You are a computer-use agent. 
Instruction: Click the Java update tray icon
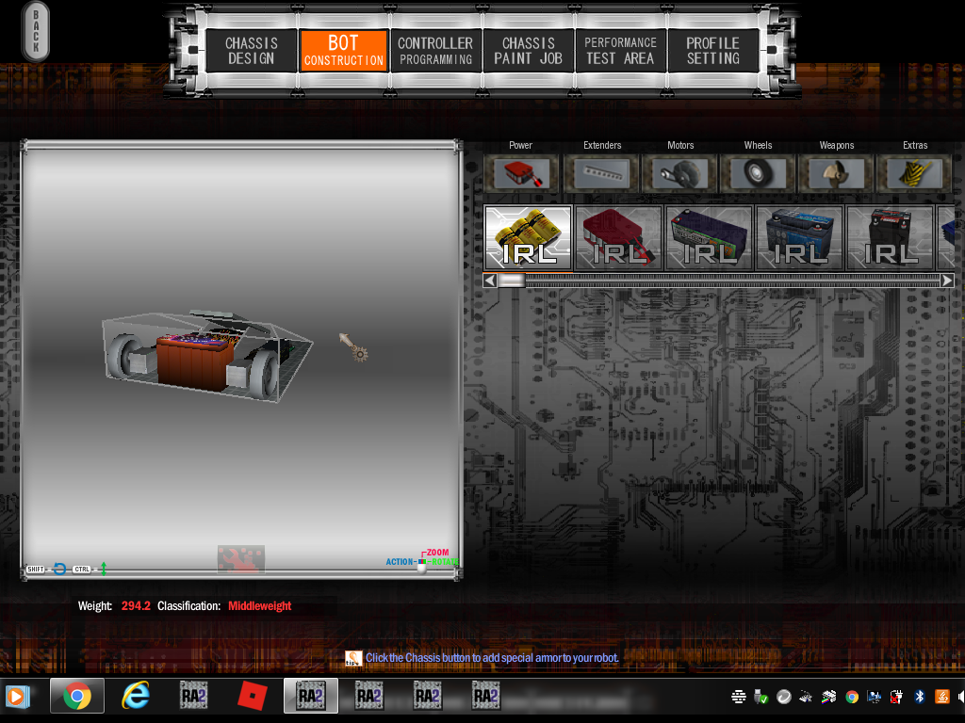coord(942,697)
